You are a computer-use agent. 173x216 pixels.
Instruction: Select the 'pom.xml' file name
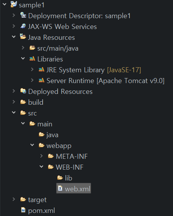(x=42, y=211)
